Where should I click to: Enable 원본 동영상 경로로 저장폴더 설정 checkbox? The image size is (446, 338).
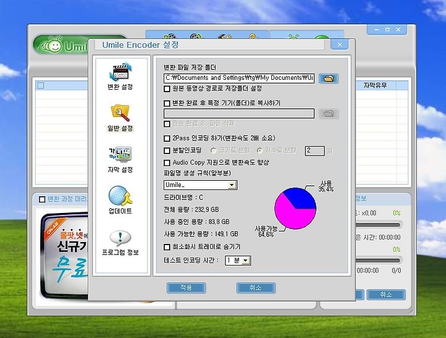[167, 89]
